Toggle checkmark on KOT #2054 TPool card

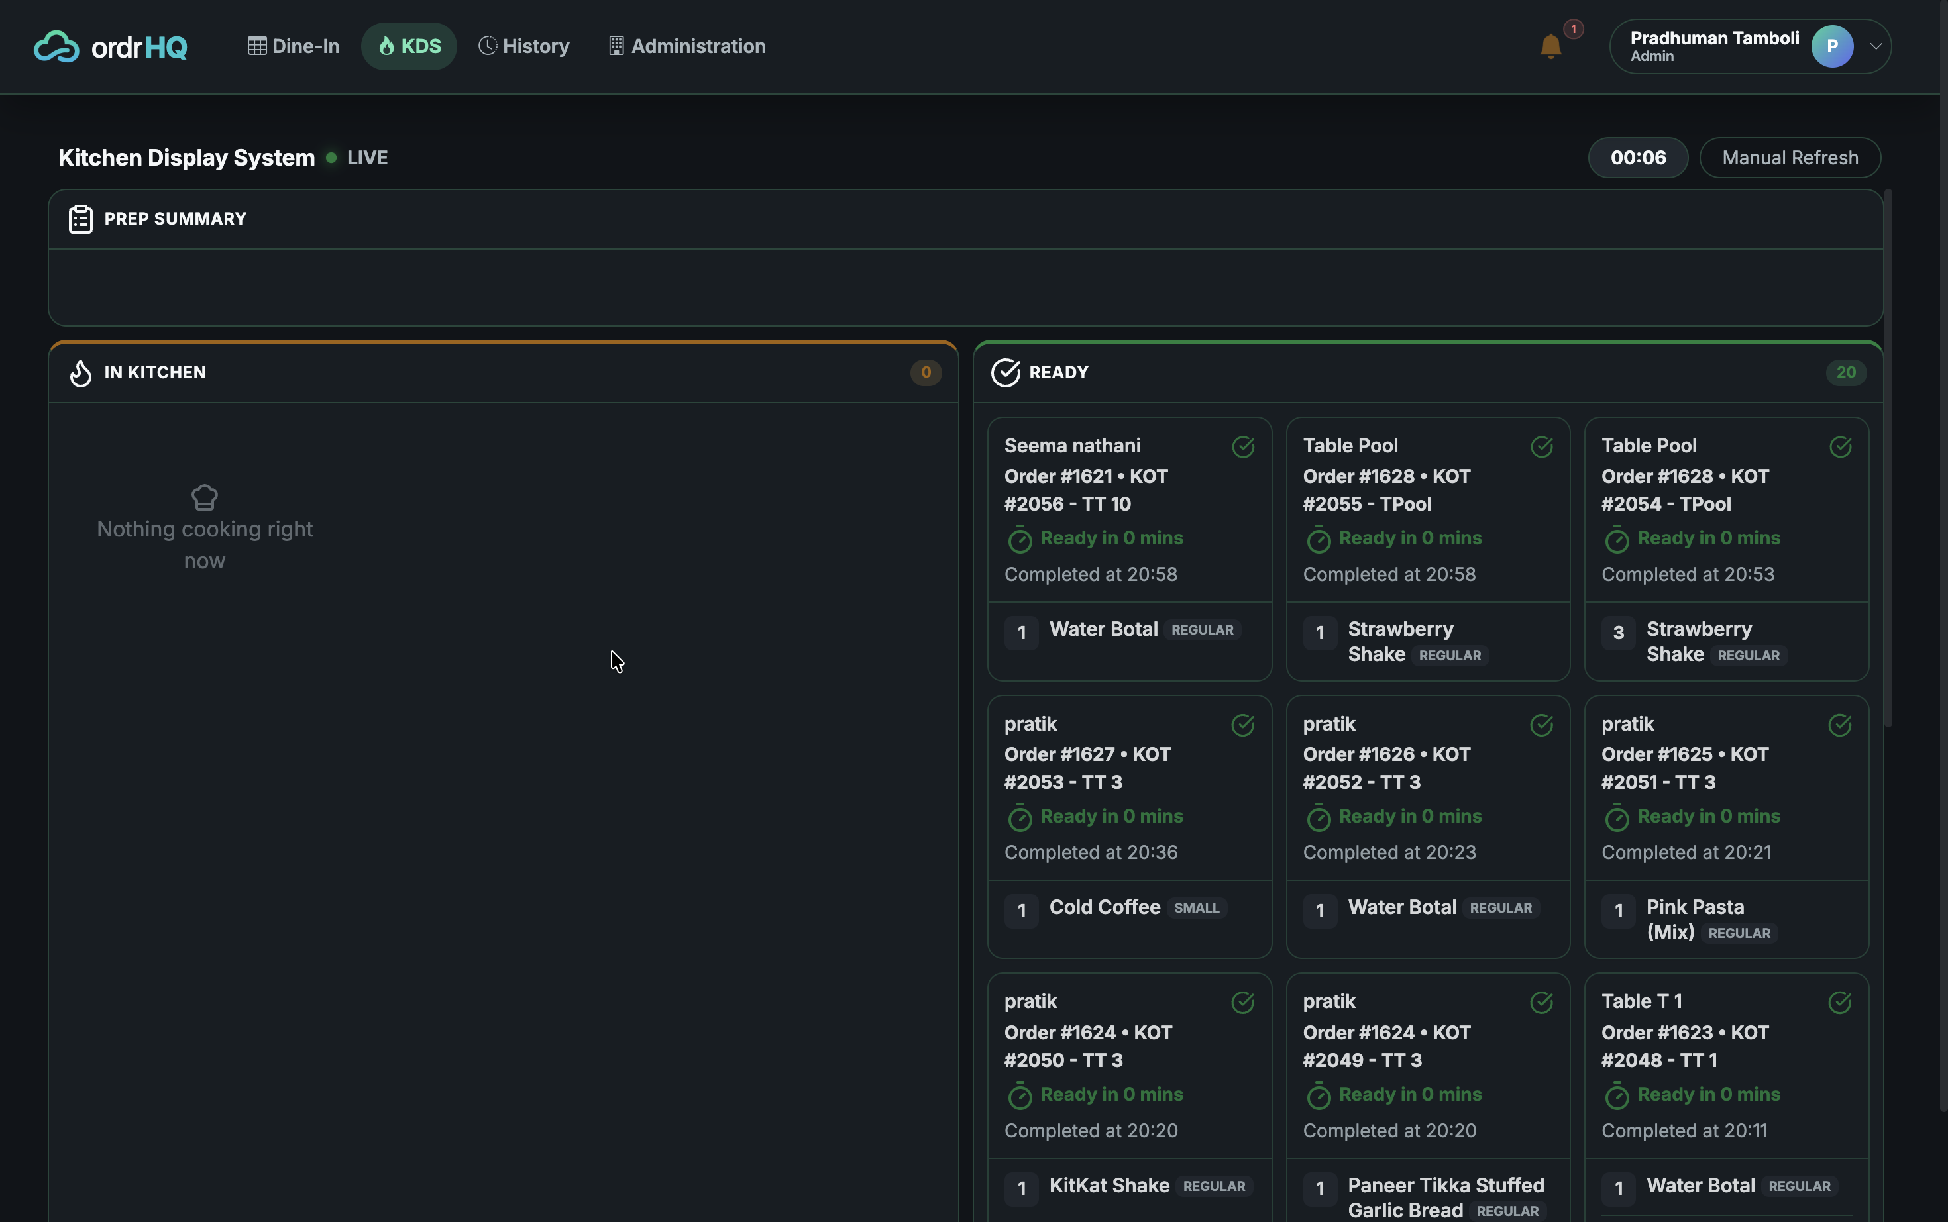click(x=1841, y=446)
